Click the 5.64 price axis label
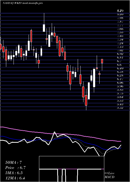 tap(120, 97)
